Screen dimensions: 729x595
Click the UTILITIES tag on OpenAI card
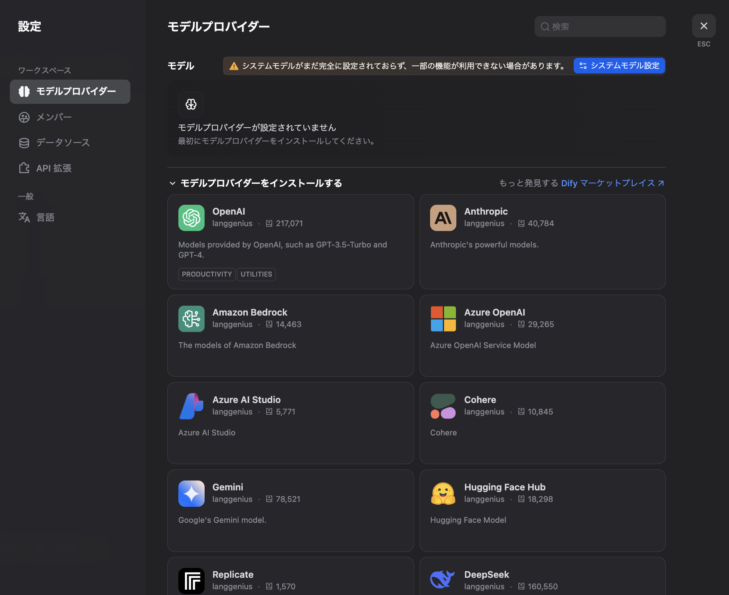pos(256,274)
